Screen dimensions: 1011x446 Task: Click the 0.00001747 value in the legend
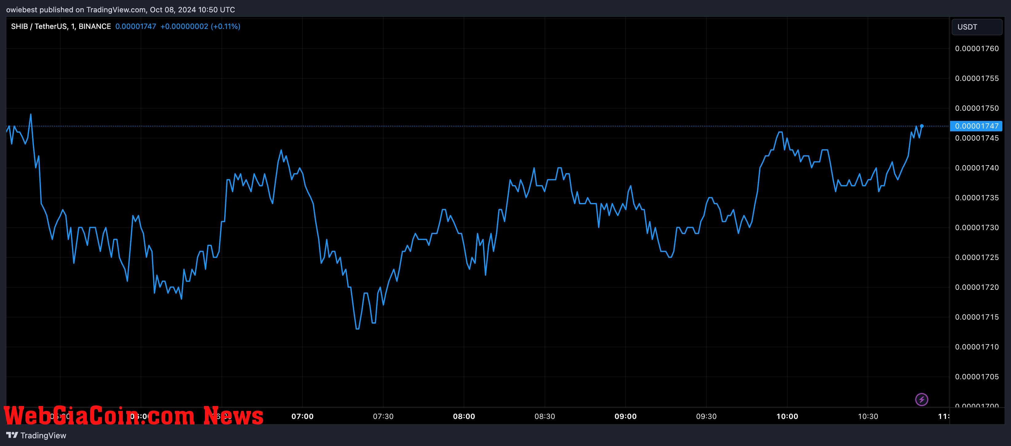coord(136,26)
